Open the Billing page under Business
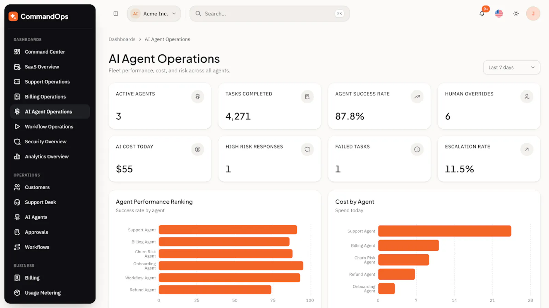Viewport: 549px width, 308px height. (x=50, y=278)
